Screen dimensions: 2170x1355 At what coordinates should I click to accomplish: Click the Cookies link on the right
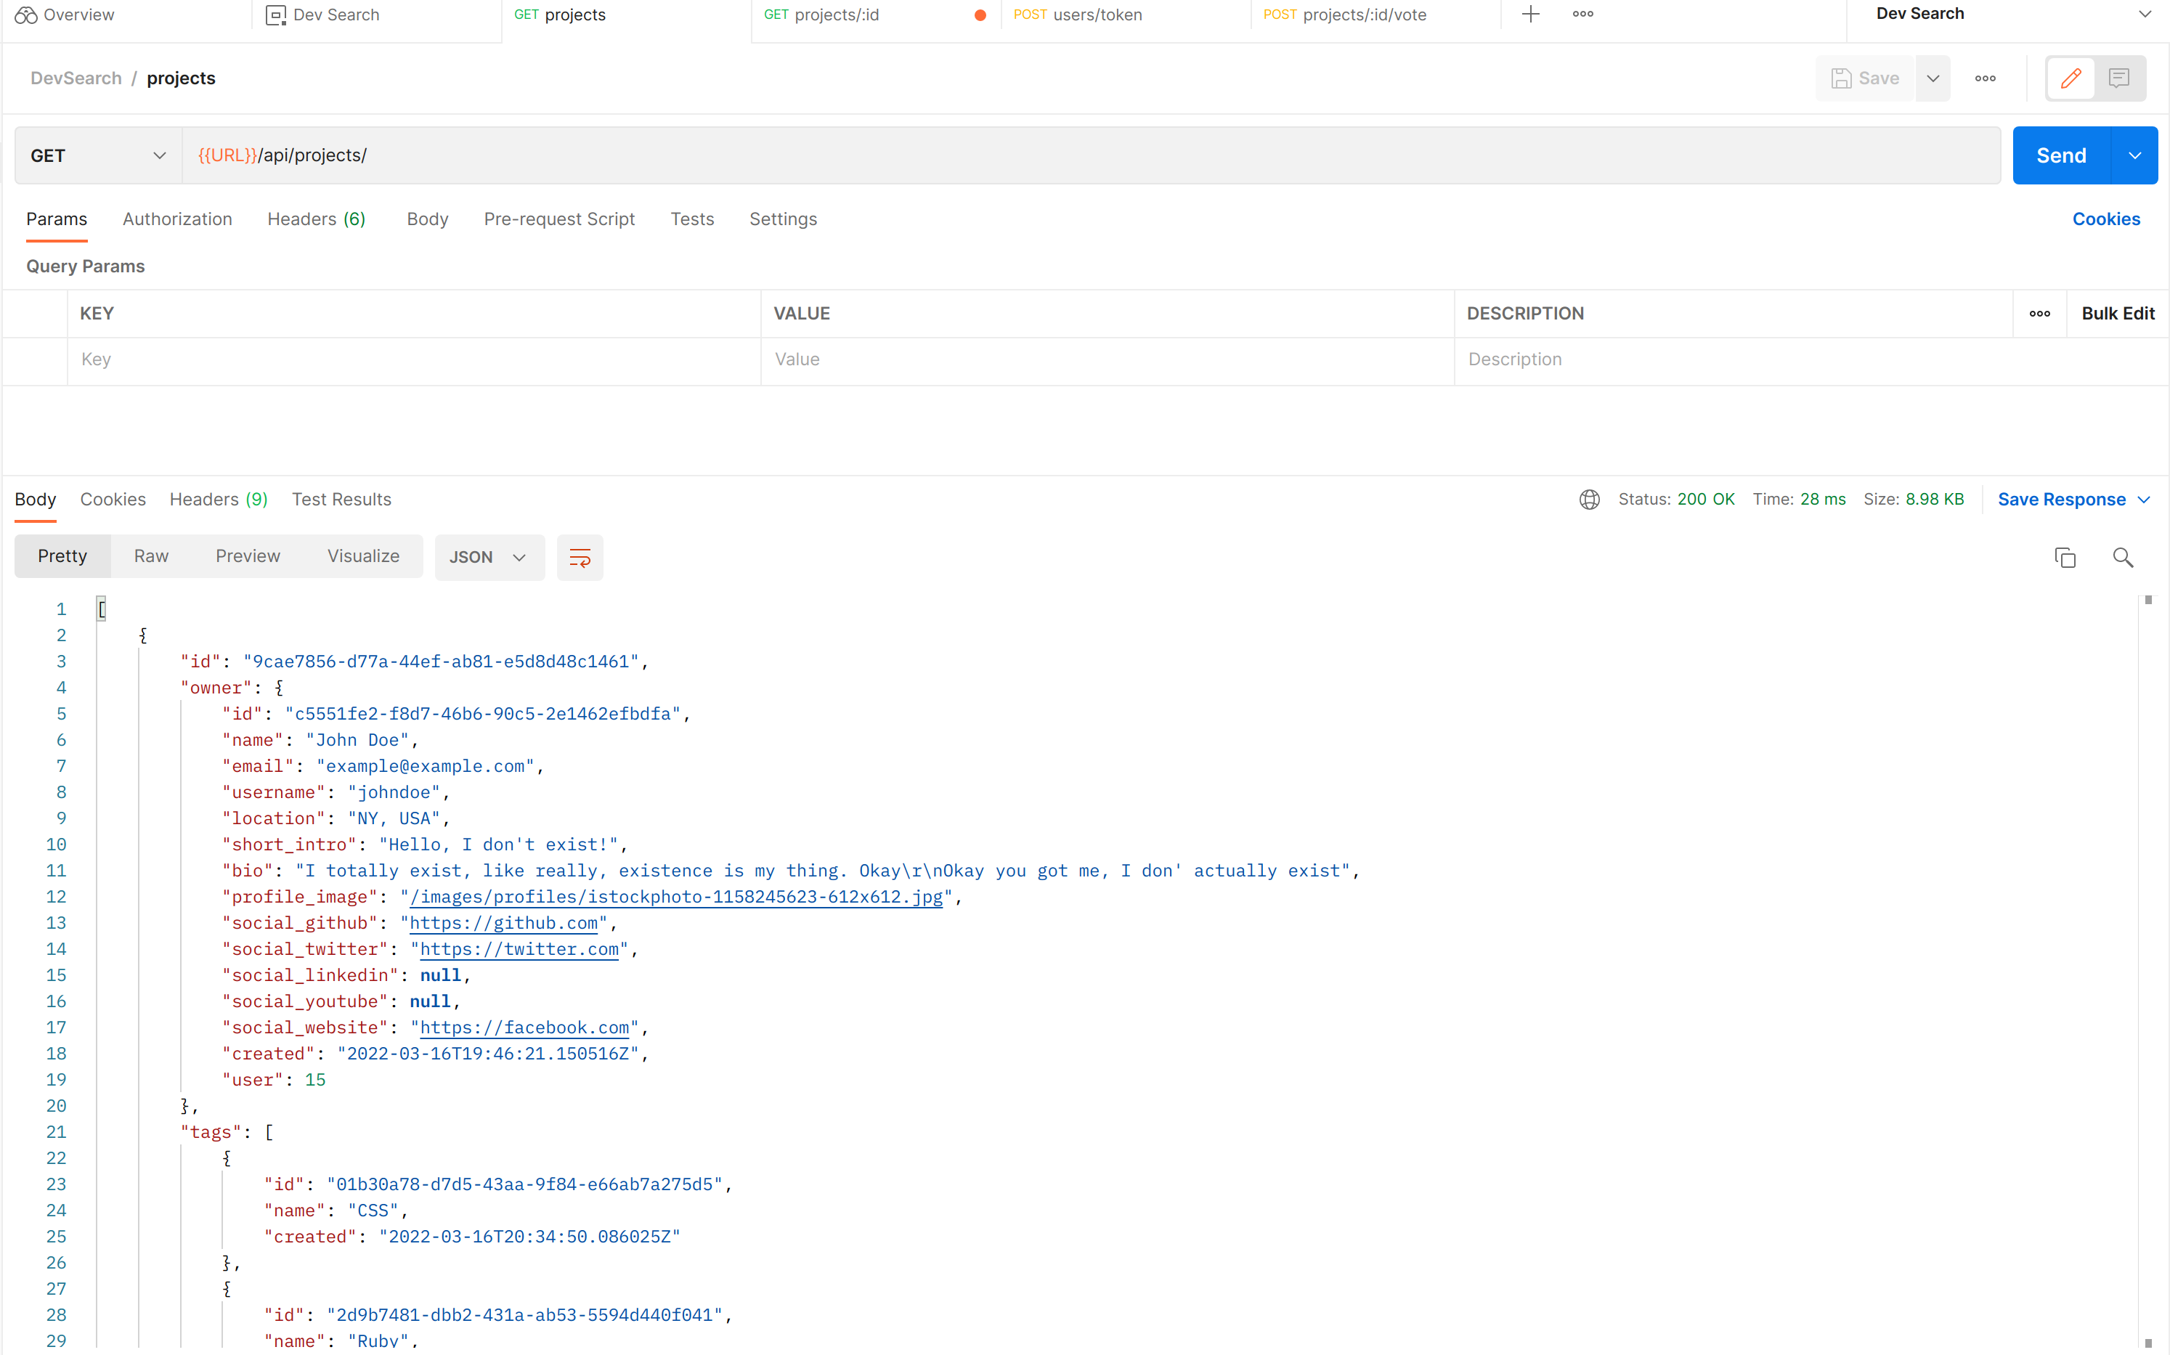point(2106,219)
